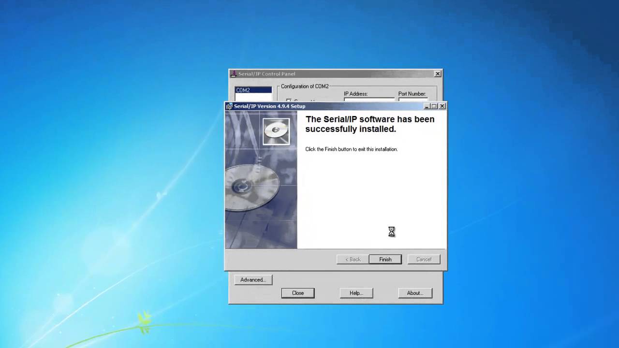This screenshot has width=619, height=348.
Task: Click the 'Configuration of COM2' group label
Action: click(305, 87)
